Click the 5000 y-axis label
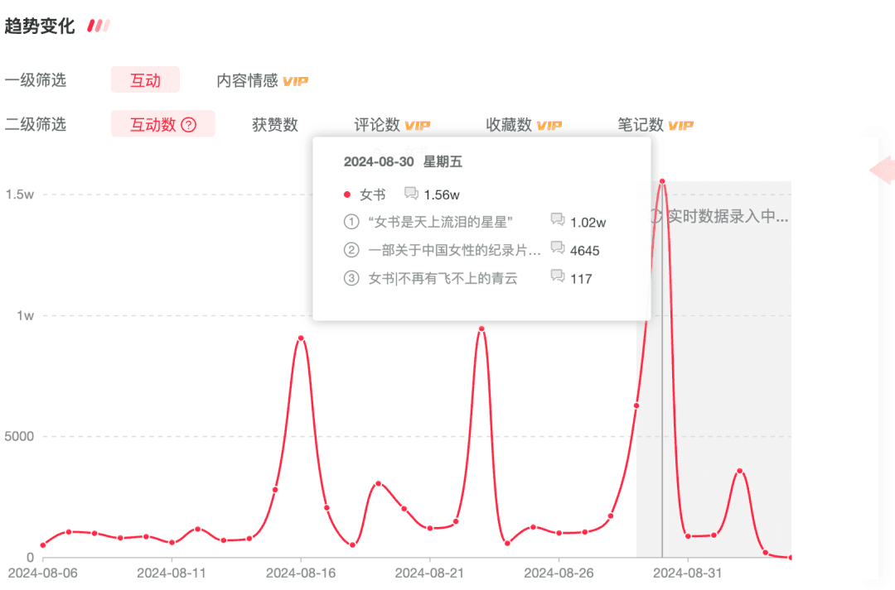 (19, 437)
